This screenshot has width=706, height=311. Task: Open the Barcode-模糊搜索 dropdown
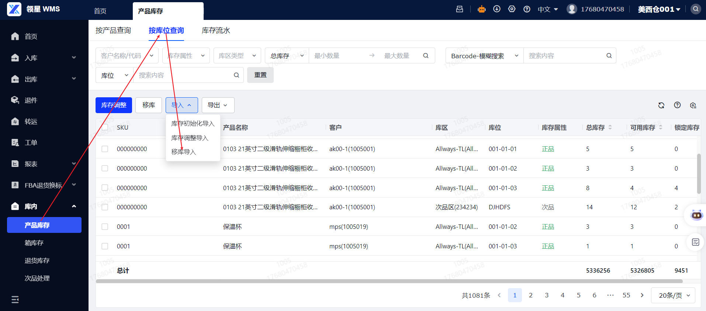pos(484,56)
